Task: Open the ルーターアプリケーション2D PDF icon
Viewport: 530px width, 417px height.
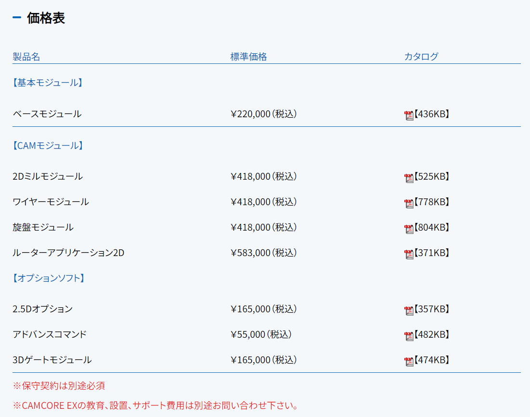Action: 409,254
